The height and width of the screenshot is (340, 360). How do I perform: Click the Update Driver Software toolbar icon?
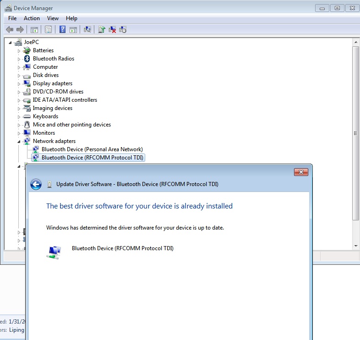click(x=102, y=29)
